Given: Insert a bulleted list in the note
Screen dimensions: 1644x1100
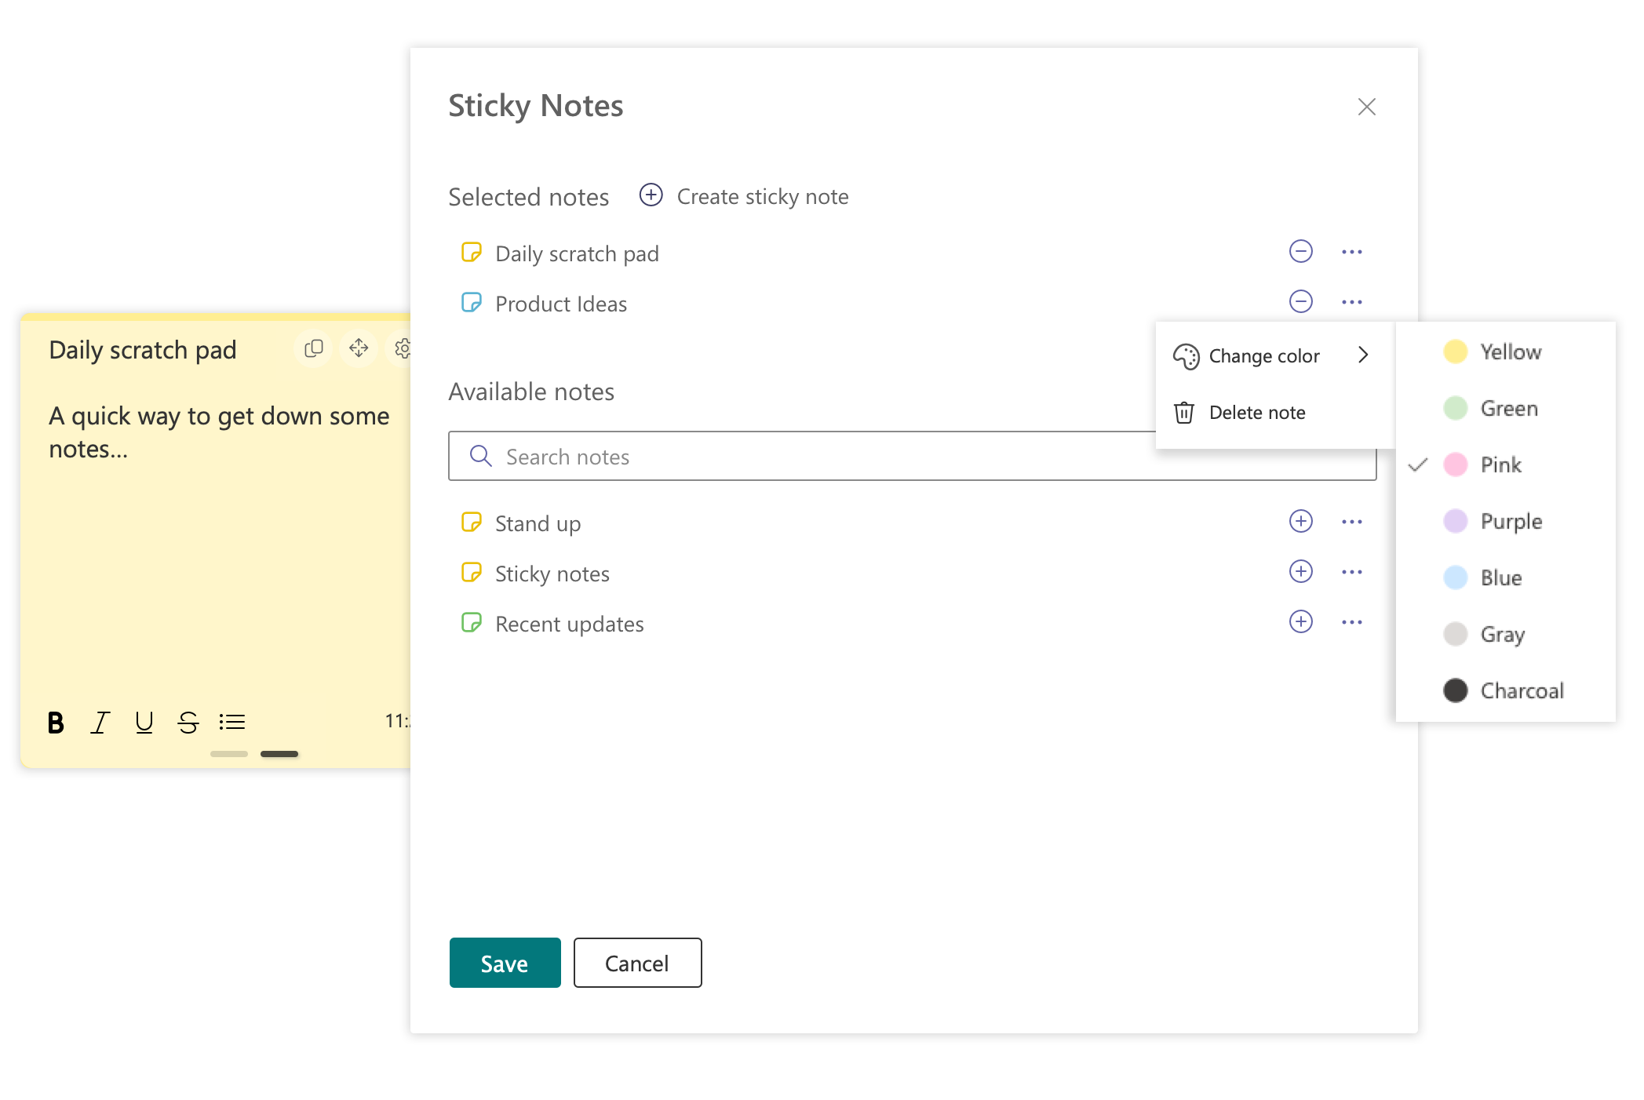Looking at the screenshot, I should 232,722.
